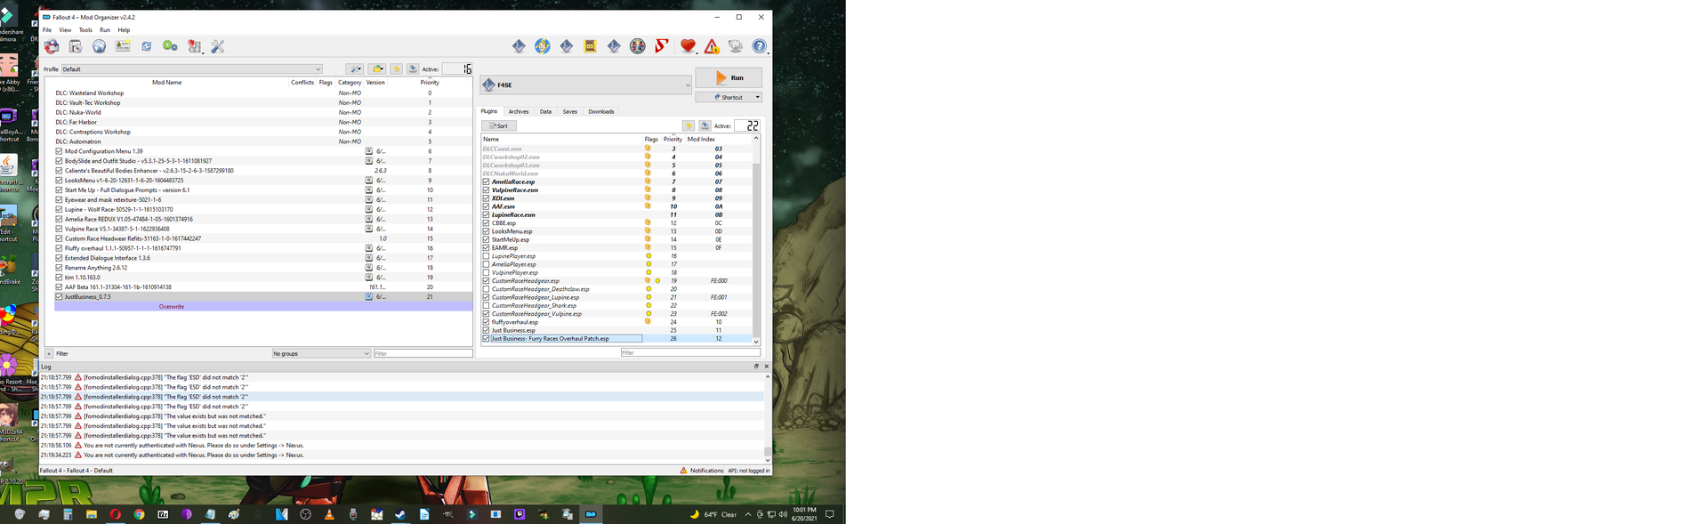1708x524 pixels.
Task: Open the No groups dropdown
Action: (321, 353)
